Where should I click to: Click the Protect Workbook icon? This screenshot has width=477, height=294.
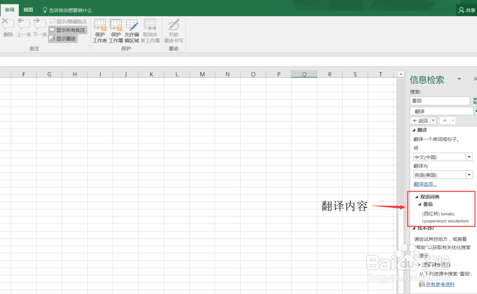(x=115, y=31)
